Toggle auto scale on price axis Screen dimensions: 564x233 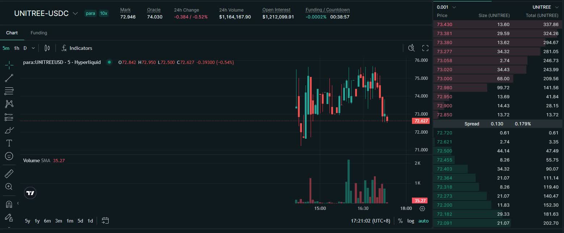click(423, 221)
